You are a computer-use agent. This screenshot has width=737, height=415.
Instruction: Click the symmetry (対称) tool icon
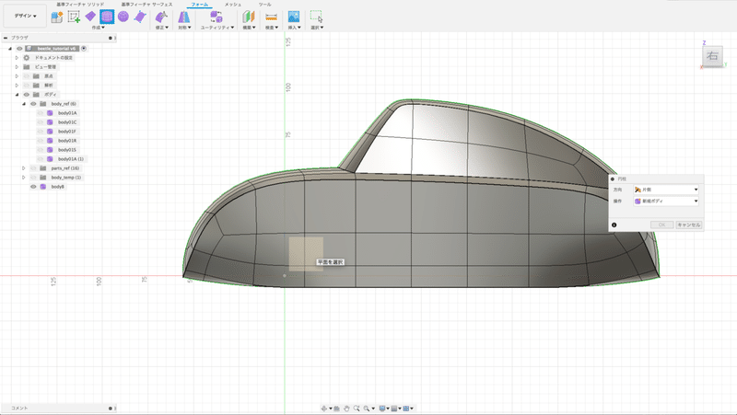coord(182,17)
